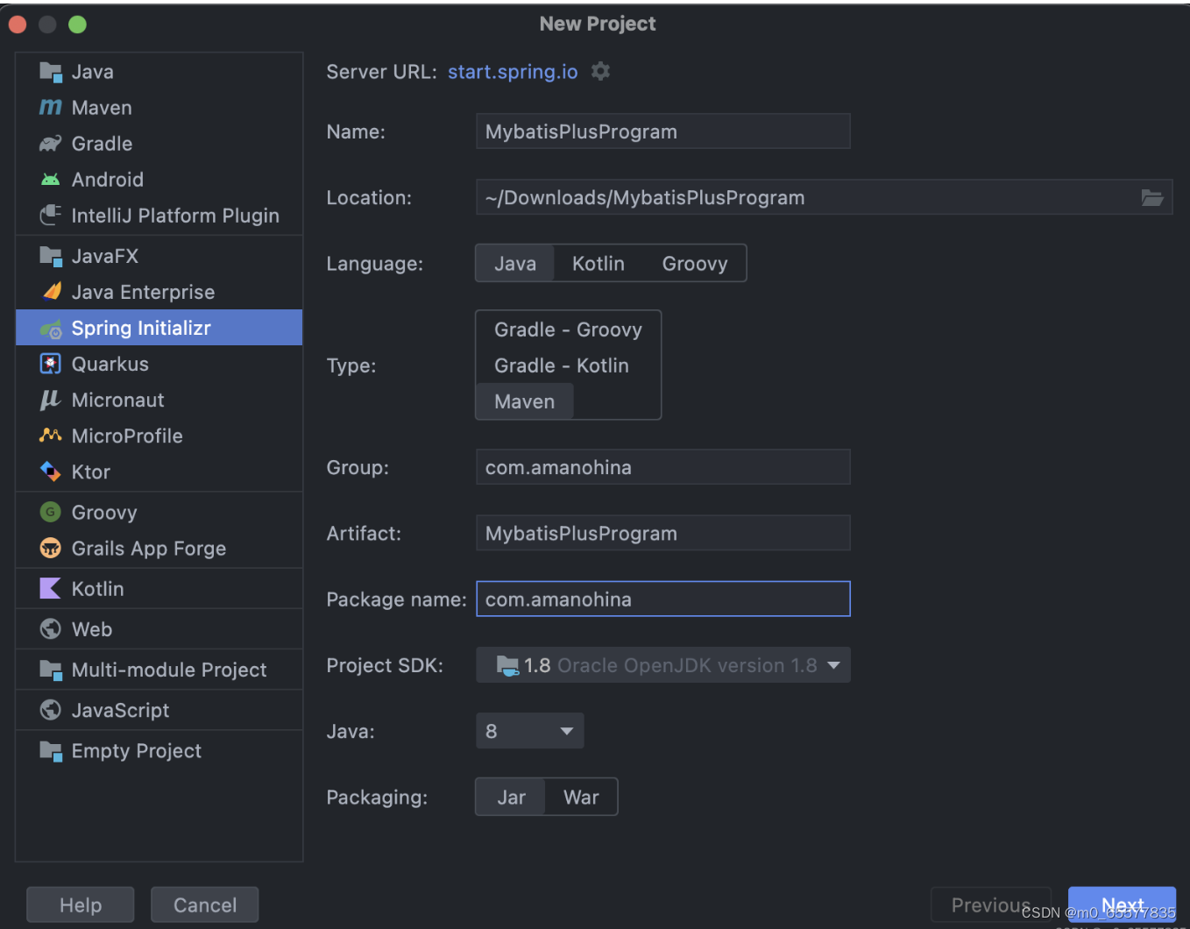
Task: Set packaging to Jar
Action: point(511,798)
